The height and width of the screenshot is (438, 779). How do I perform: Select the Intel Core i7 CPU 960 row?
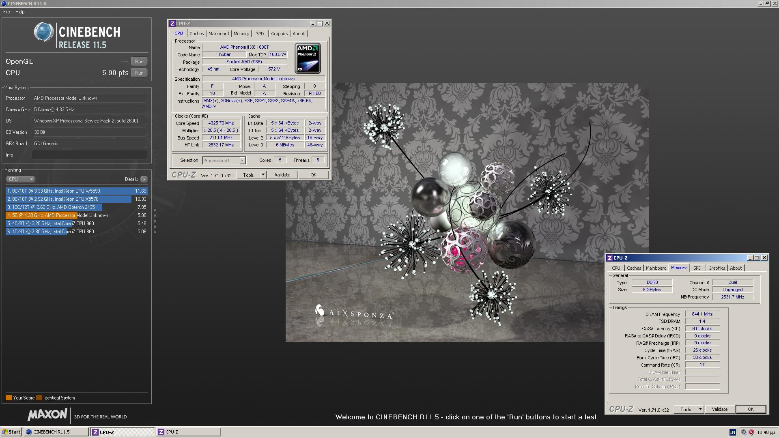77,223
